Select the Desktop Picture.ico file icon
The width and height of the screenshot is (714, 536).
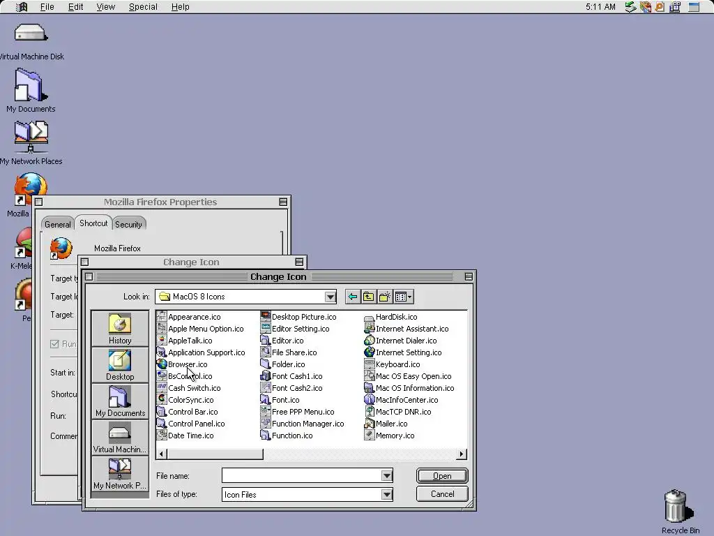(266, 317)
